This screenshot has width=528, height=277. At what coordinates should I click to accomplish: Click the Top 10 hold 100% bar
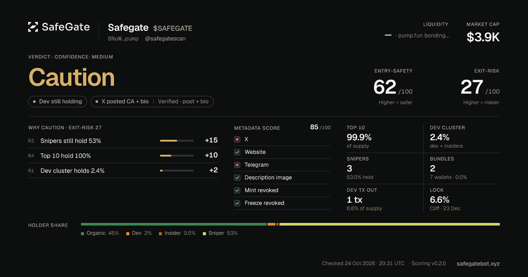pos(177,156)
